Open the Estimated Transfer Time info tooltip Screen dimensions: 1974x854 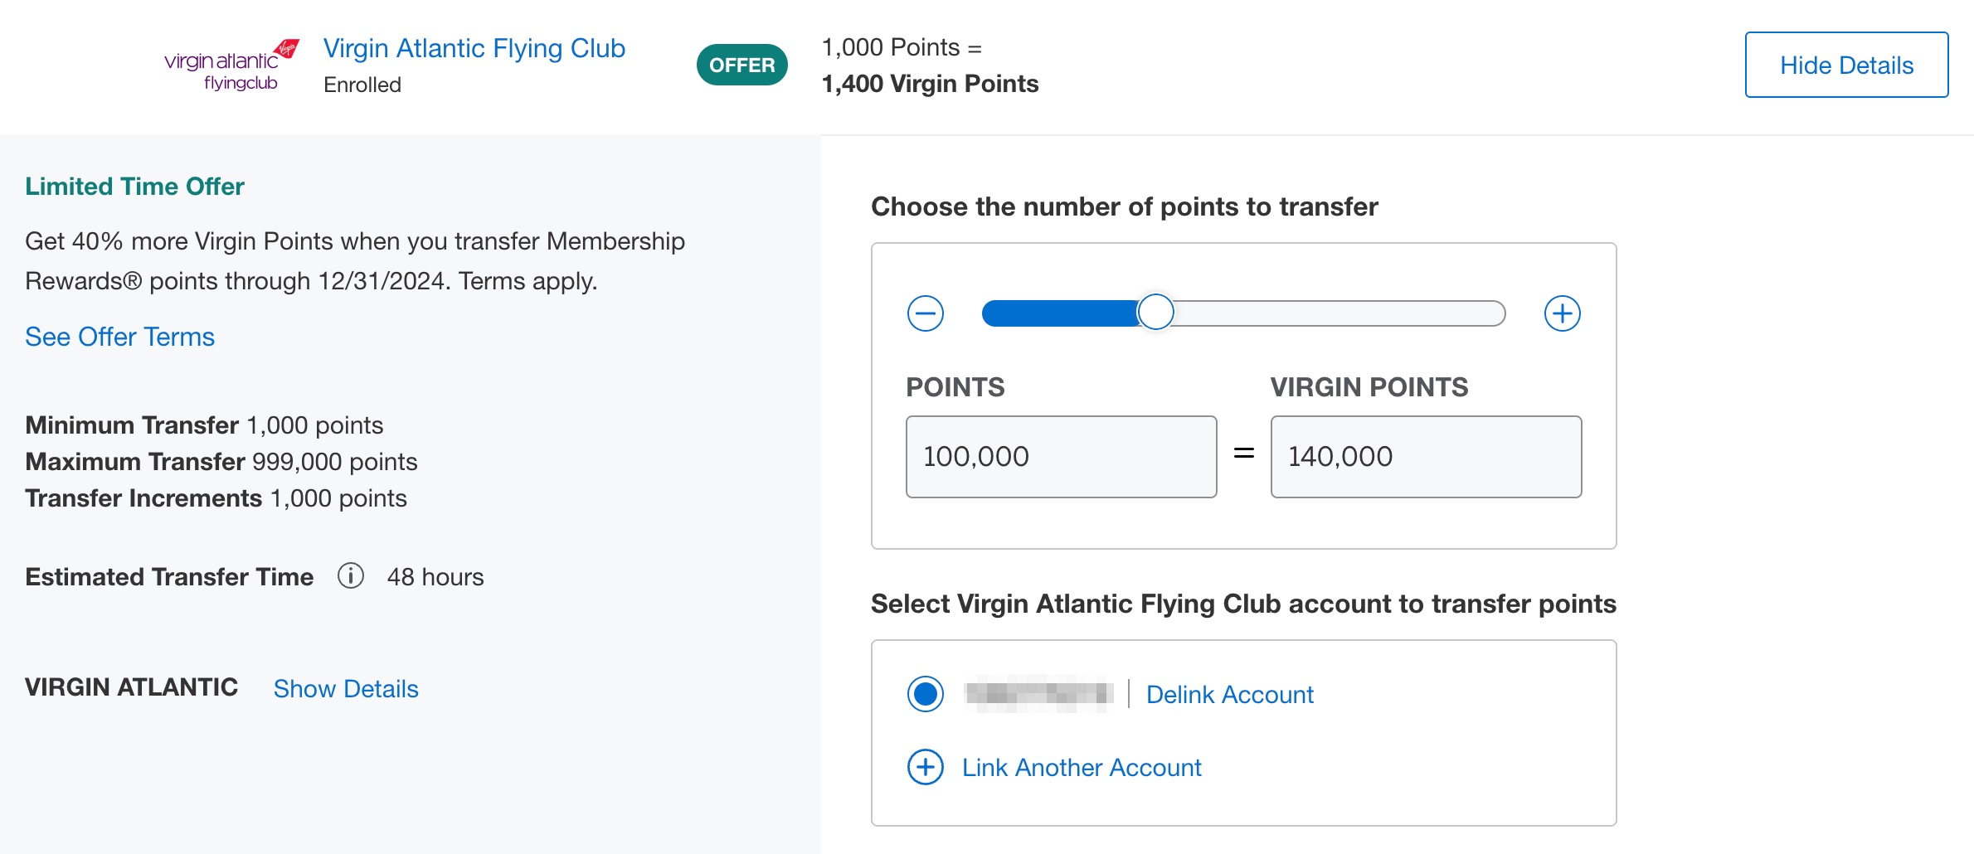click(x=351, y=576)
